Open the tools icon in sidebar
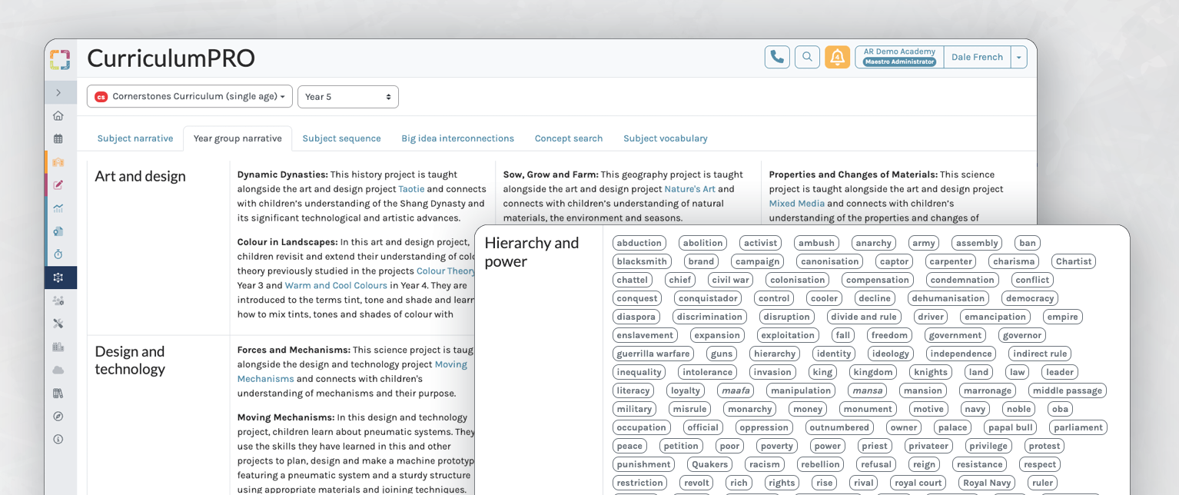1179x495 pixels. [x=58, y=324]
